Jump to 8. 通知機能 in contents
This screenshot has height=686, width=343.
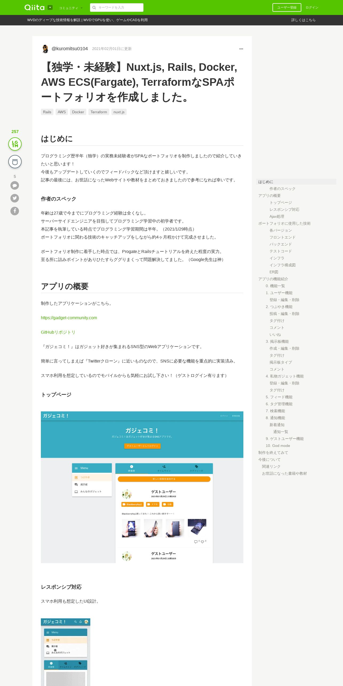275,418
